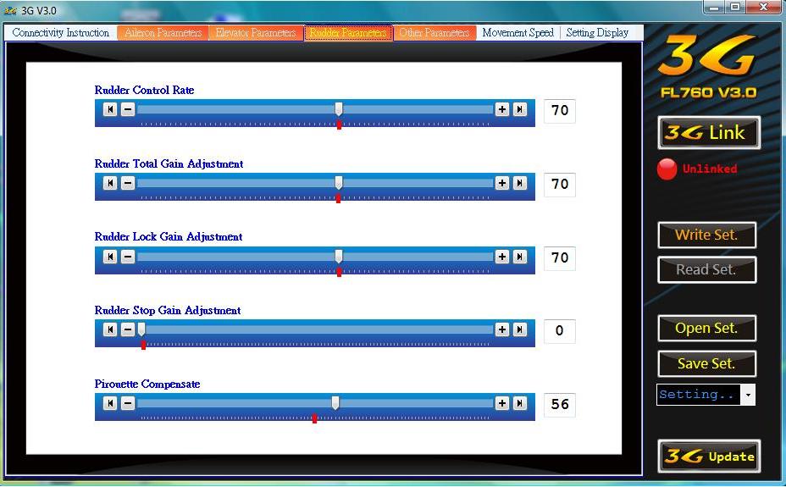Click minus icon on Rudder Total Gain Adjustment

[x=127, y=183]
